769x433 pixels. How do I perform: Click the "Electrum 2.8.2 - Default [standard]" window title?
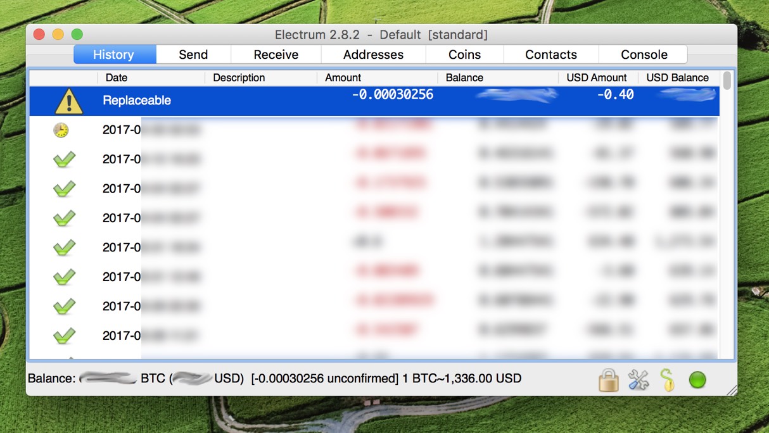(381, 35)
